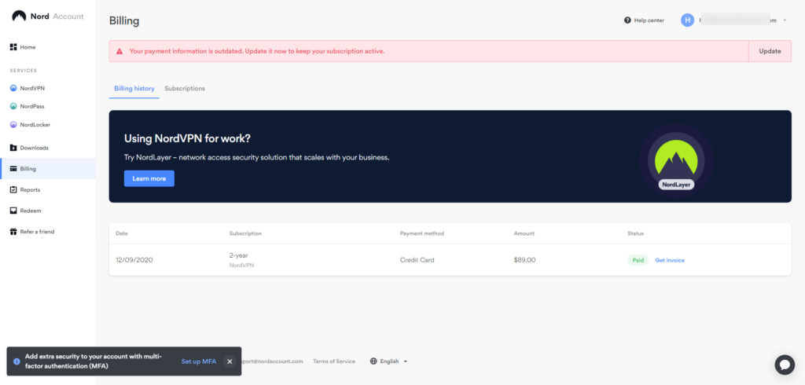Click the Help center question mark icon
The width and height of the screenshot is (805, 385).
627,20
